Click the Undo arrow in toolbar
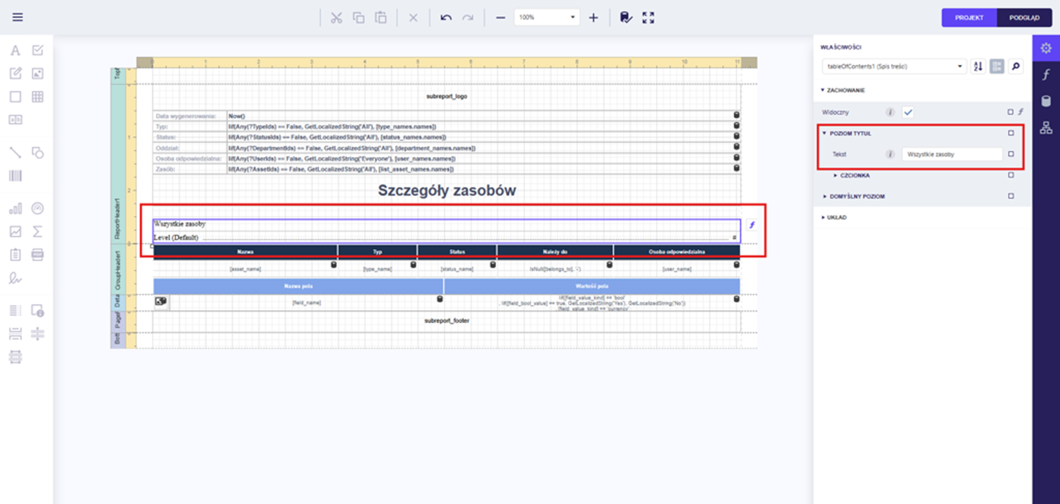 446,18
